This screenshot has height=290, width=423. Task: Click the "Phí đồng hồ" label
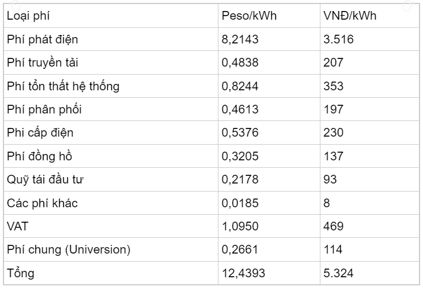tap(39, 156)
